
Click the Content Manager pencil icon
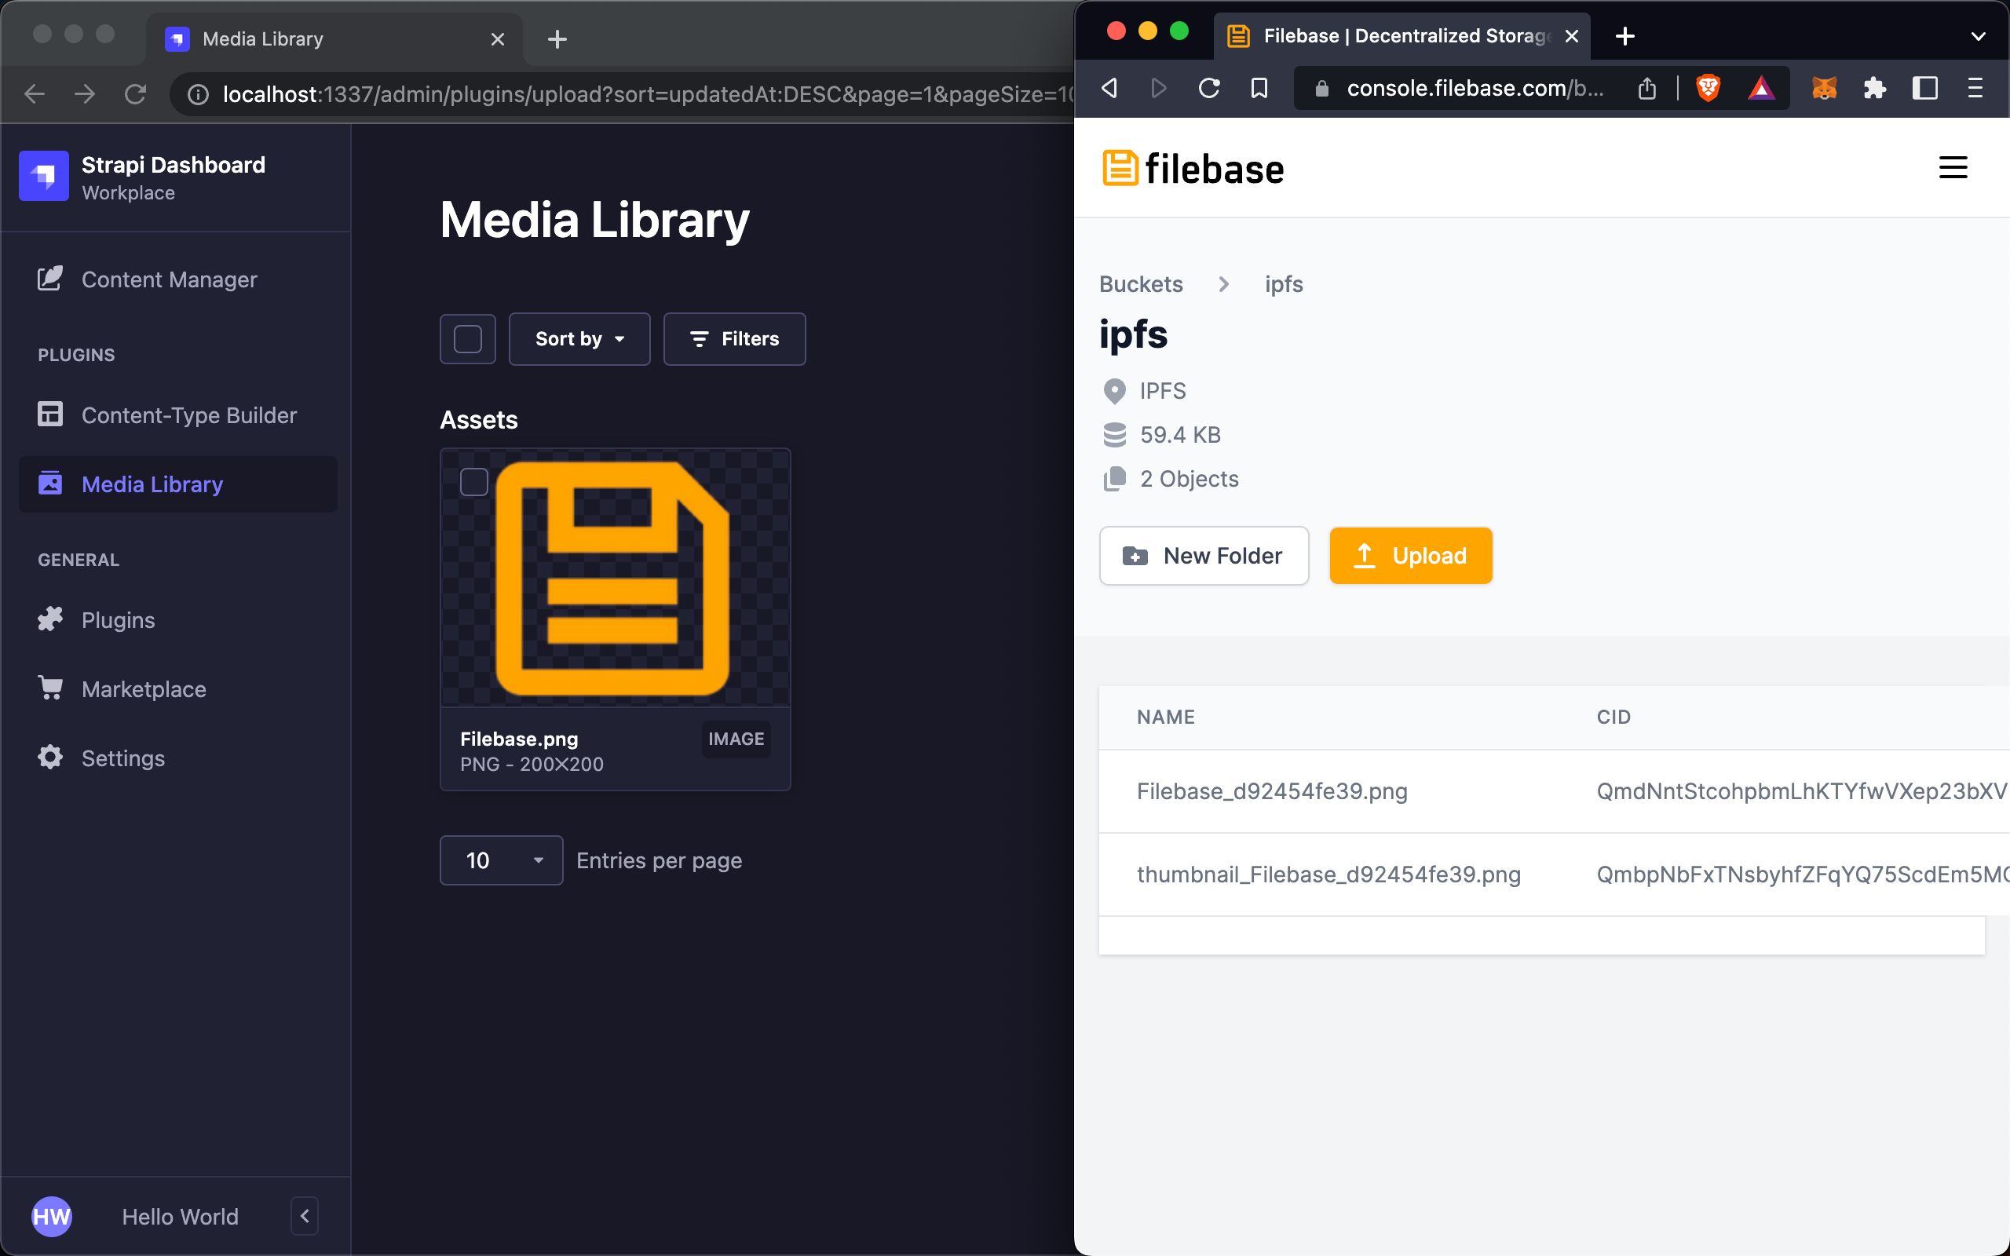point(49,278)
